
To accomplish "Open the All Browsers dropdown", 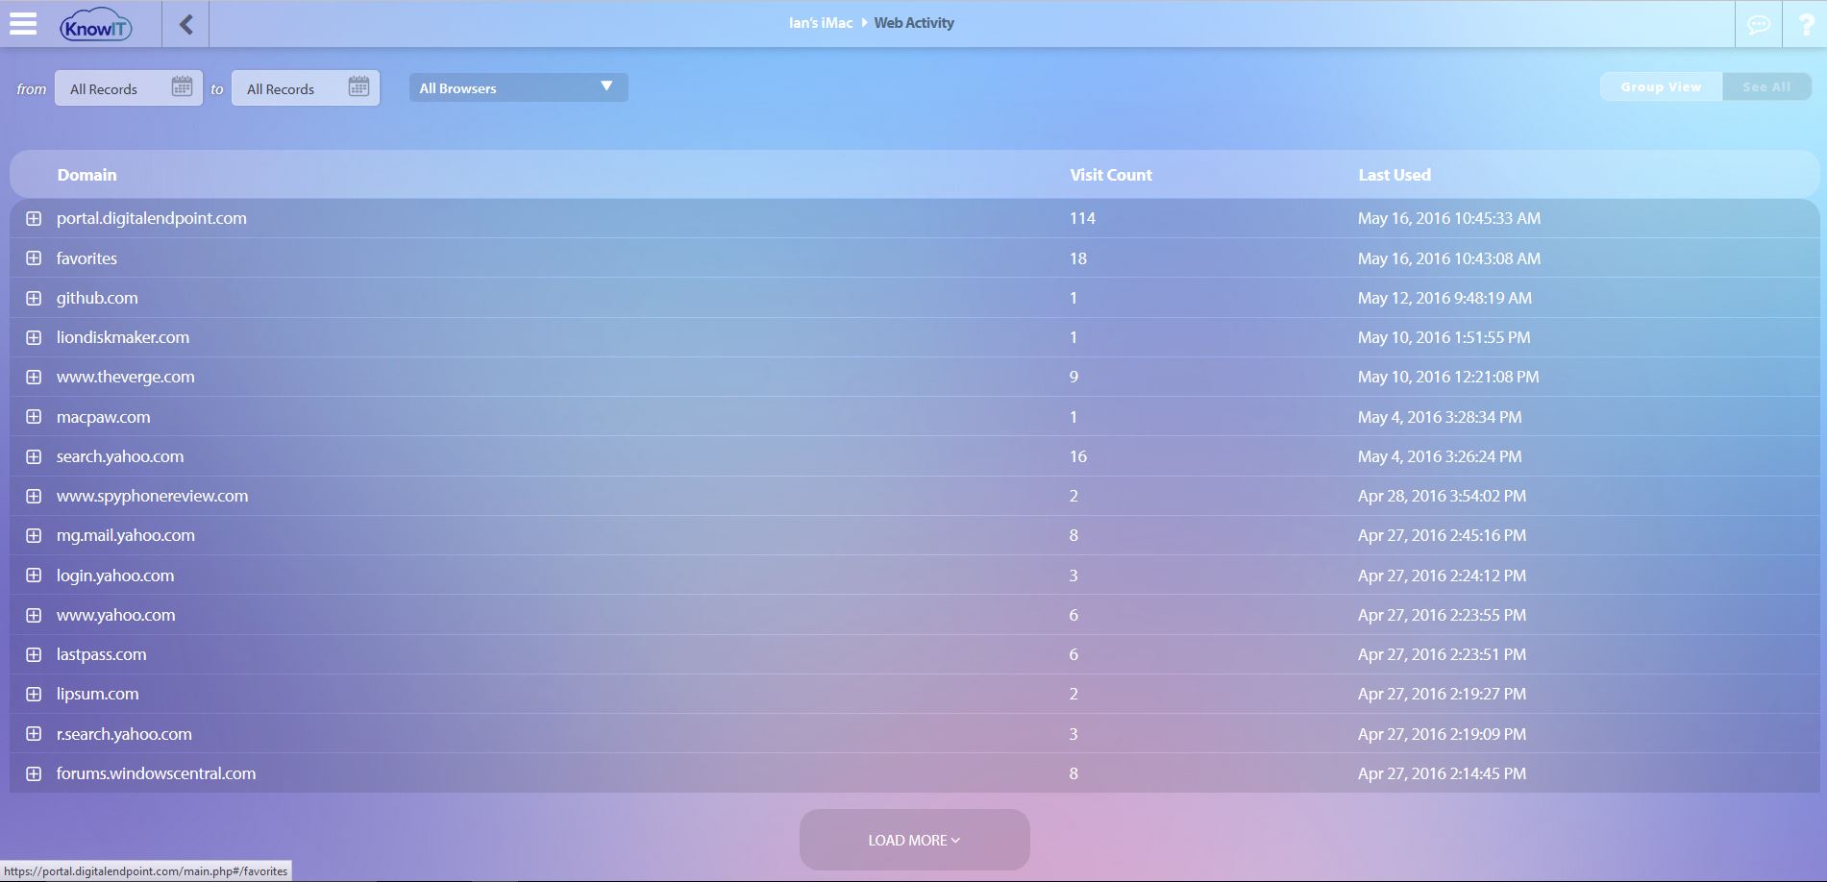I will 519,87.
